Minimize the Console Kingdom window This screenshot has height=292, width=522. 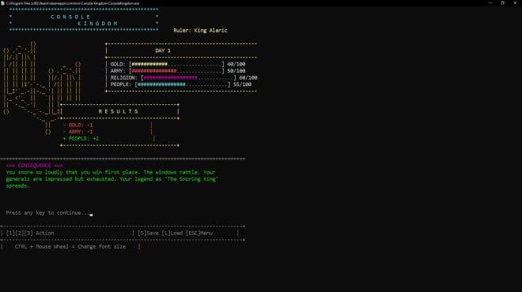490,3
